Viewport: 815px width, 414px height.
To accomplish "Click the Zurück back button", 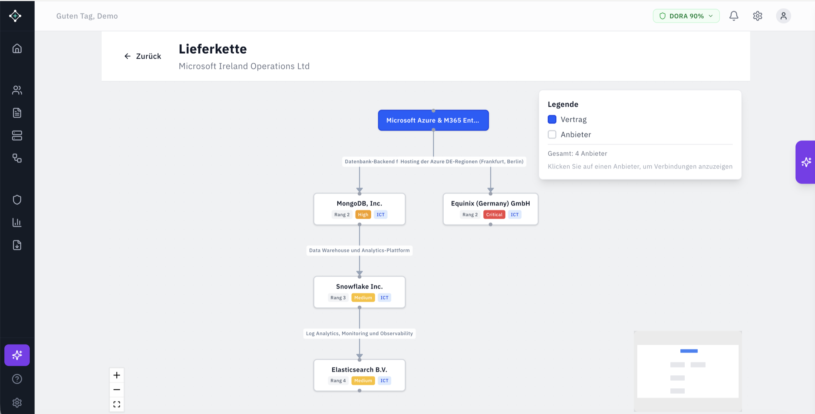I will (142, 56).
